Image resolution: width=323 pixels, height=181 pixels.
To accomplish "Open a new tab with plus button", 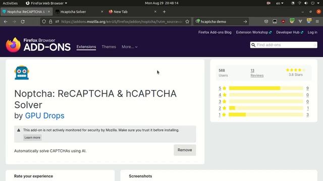I will (164, 12).
